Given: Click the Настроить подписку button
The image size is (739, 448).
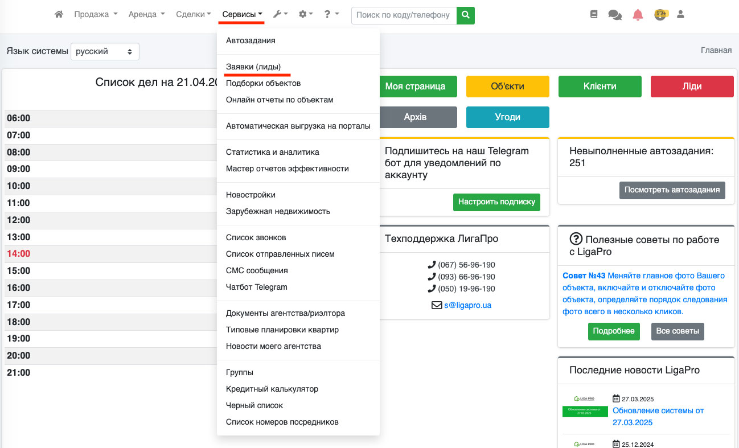Looking at the screenshot, I should [496, 202].
